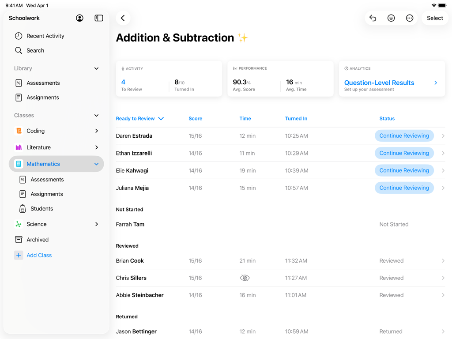Viewport: 452px width, 339px height.
Task: Select Students under Mathematics
Action: pyautogui.click(x=41, y=208)
